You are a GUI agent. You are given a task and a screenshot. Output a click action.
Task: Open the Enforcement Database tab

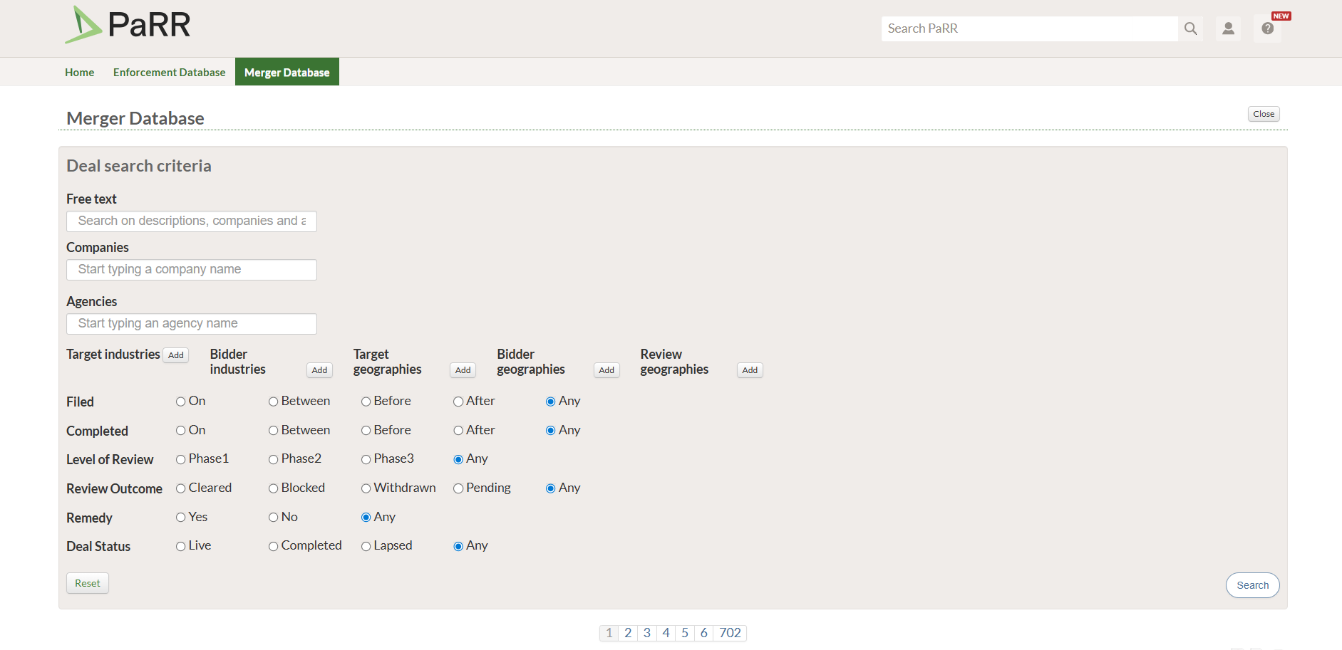(169, 72)
